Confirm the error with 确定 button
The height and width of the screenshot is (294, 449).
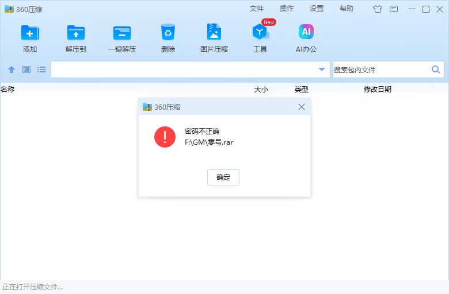pos(223,177)
